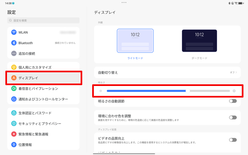Open 生体認証とパスワード settings

pos(43,113)
